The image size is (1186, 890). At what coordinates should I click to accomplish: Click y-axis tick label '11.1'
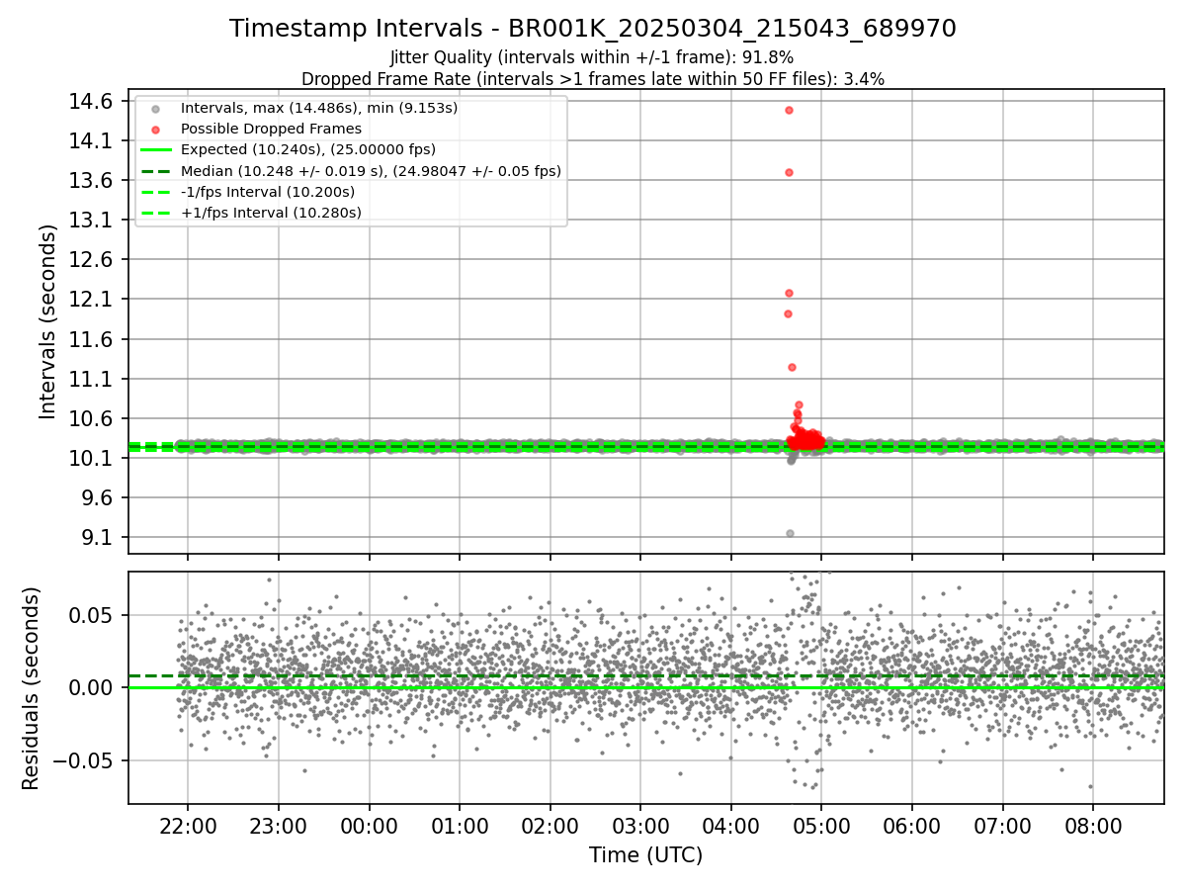click(92, 379)
